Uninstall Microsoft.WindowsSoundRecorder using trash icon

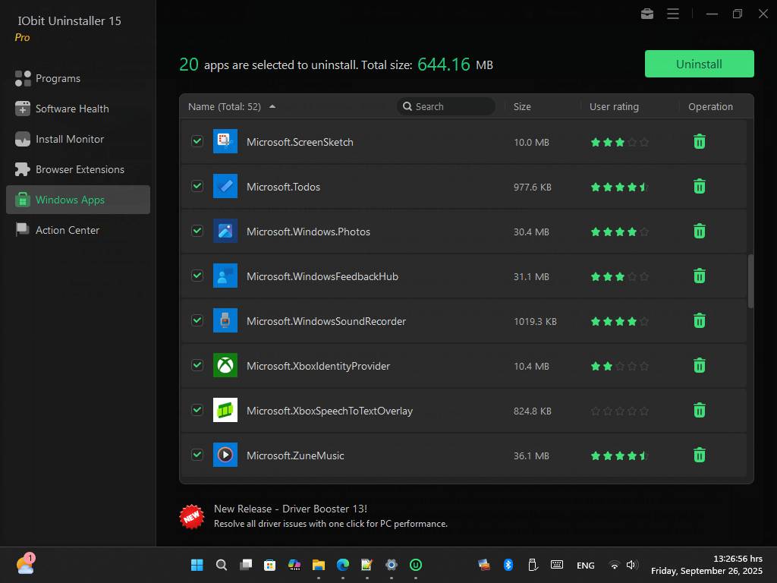(699, 321)
